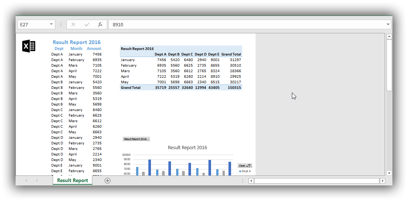Image resolution: width=408 pixels, height=201 pixels.
Task: Click the vertical scrollbar down arrow
Action: click(389, 173)
